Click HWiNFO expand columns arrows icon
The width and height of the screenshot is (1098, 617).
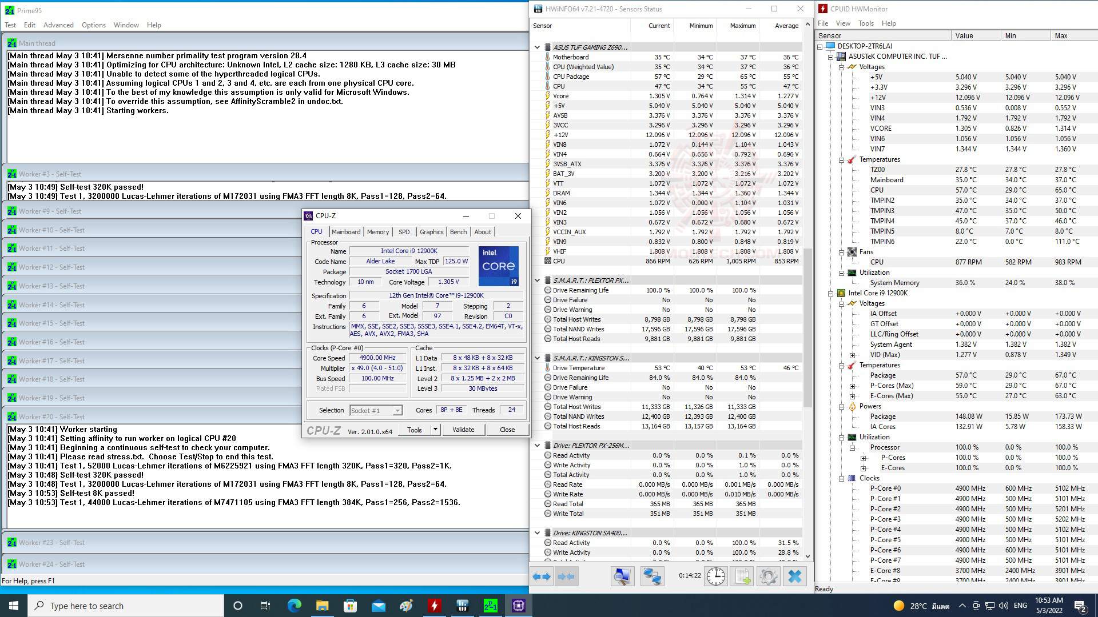(542, 576)
